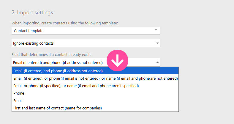Expand the Ignore existing contacts arrow
The image size is (234, 124).
[x=157, y=43]
